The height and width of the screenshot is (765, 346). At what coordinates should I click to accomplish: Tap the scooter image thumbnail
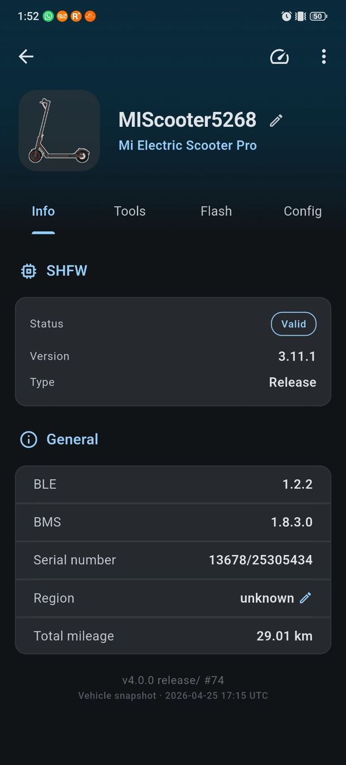point(59,130)
